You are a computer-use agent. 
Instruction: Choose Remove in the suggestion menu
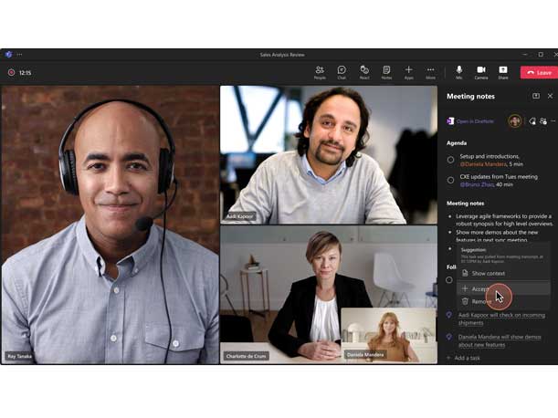pos(481,301)
